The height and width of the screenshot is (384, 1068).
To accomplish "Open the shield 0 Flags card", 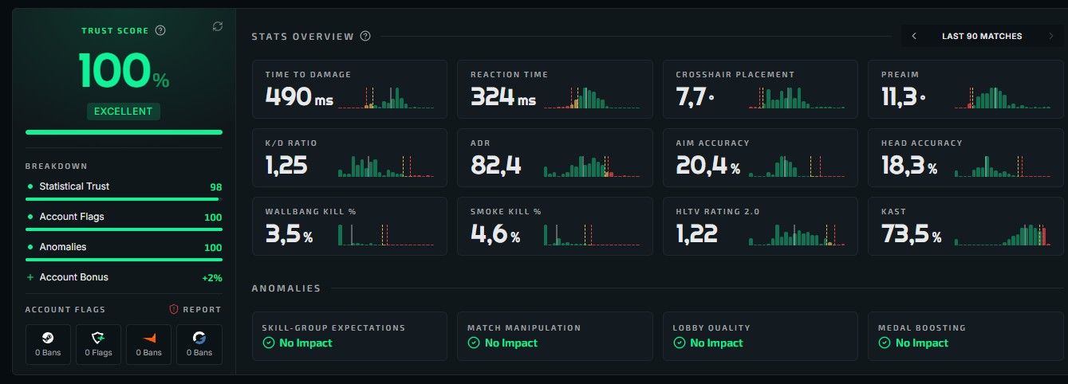I will click(98, 344).
